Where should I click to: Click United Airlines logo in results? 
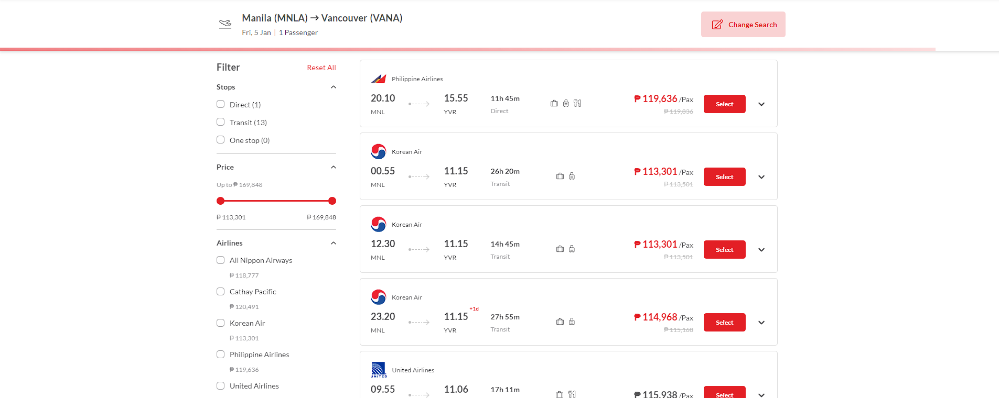379,370
